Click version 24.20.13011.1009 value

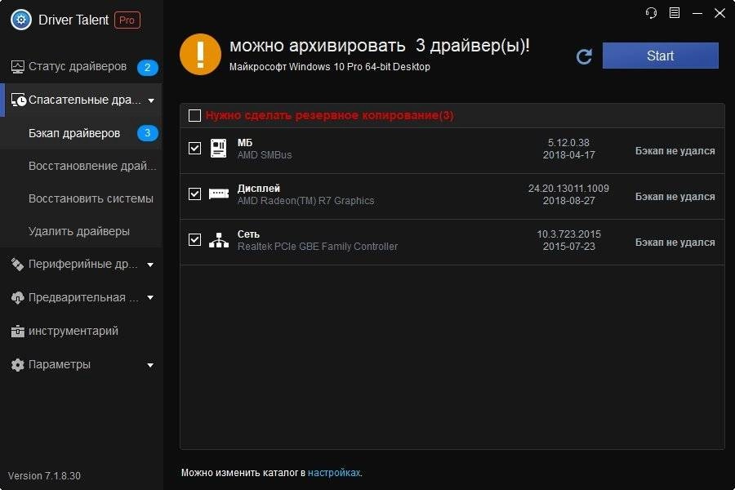(568, 189)
